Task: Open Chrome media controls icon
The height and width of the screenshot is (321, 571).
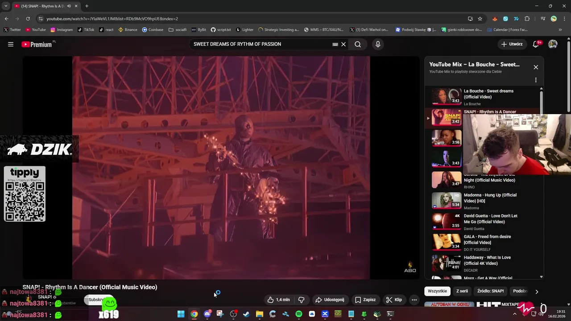Action: click(543, 19)
